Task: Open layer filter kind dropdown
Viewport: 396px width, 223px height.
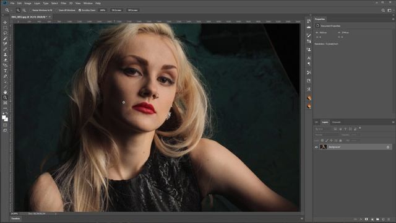Action: click(323, 129)
